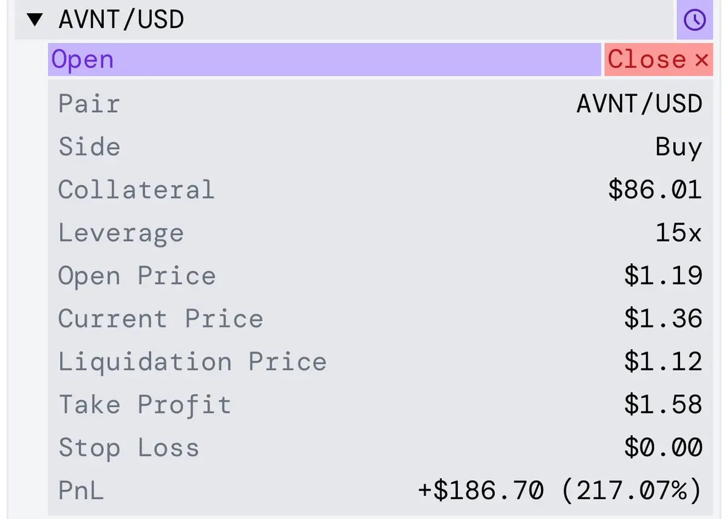
Task: Click the Stop Loss row label
Action: pos(129,448)
